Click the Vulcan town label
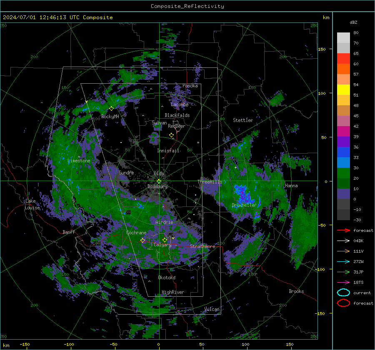This screenshot has height=350, width=375. [212, 309]
